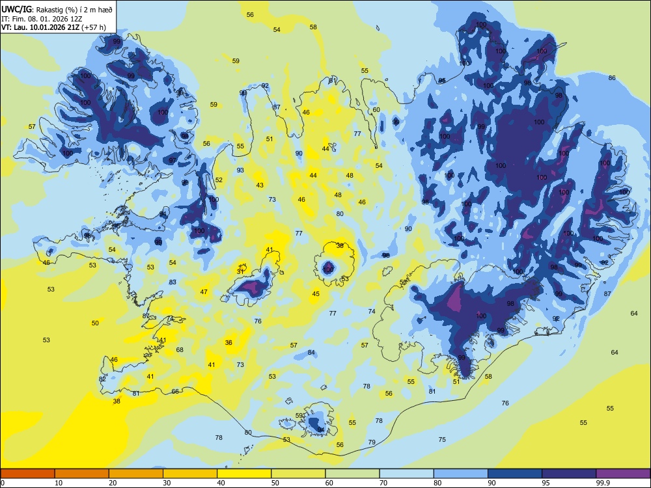This screenshot has width=651, height=488.
Task: Click the humidity value 83 on the map
Action: click(x=173, y=282)
